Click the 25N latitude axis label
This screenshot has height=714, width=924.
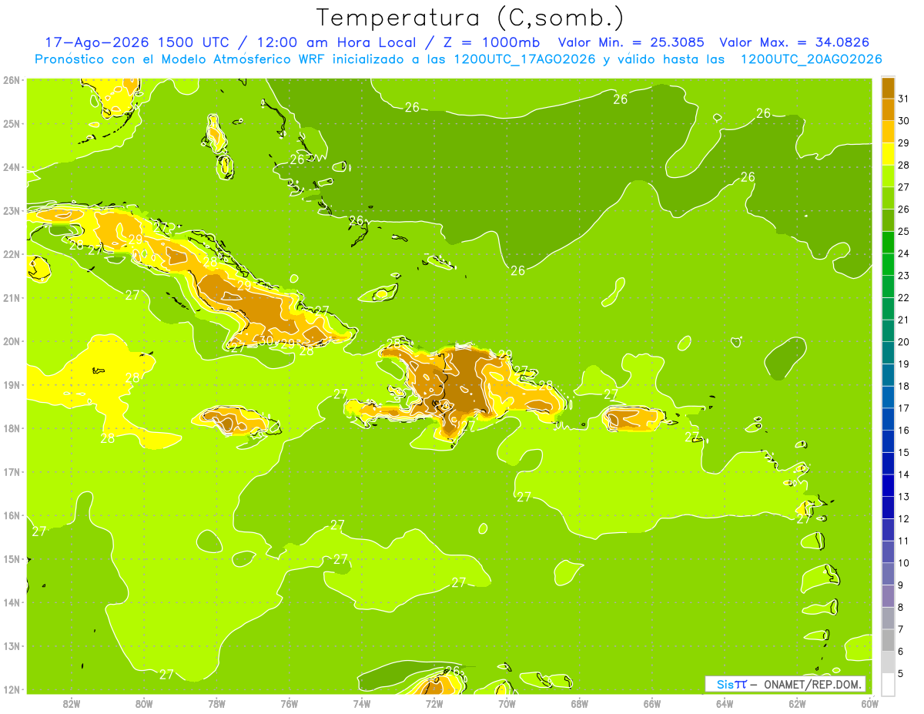click(x=11, y=124)
